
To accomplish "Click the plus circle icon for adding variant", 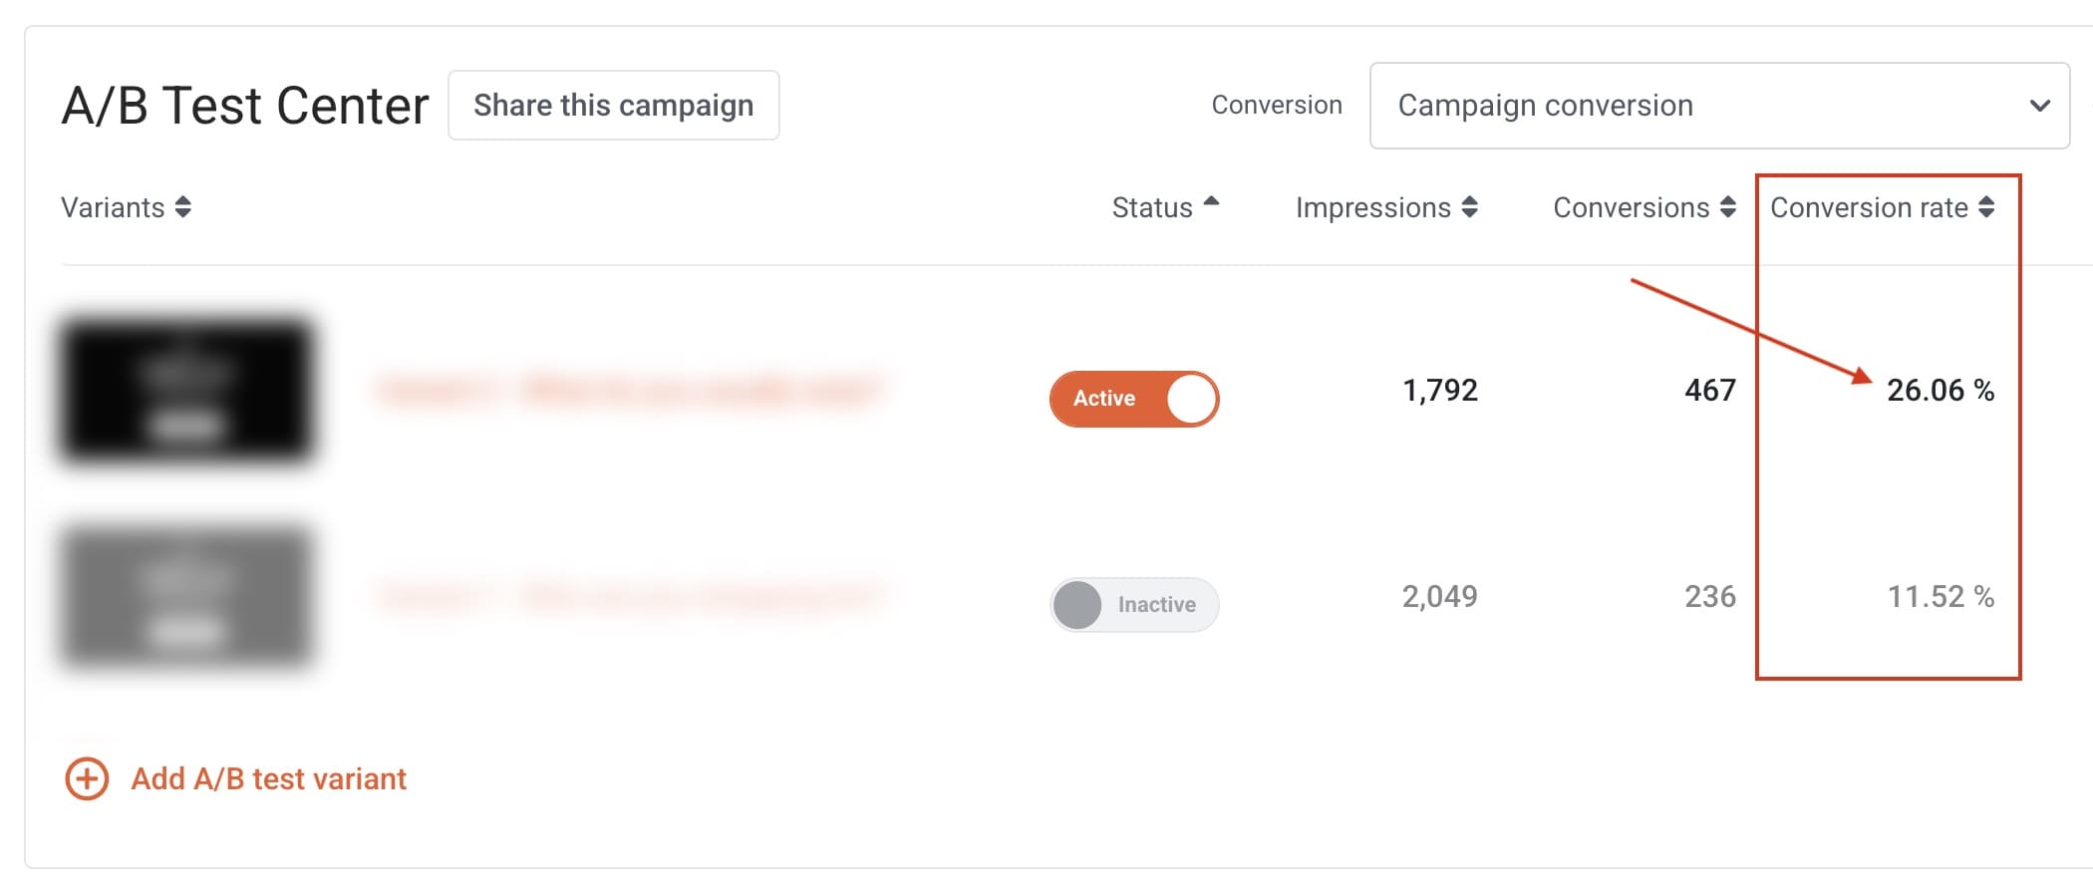I will (87, 778).
